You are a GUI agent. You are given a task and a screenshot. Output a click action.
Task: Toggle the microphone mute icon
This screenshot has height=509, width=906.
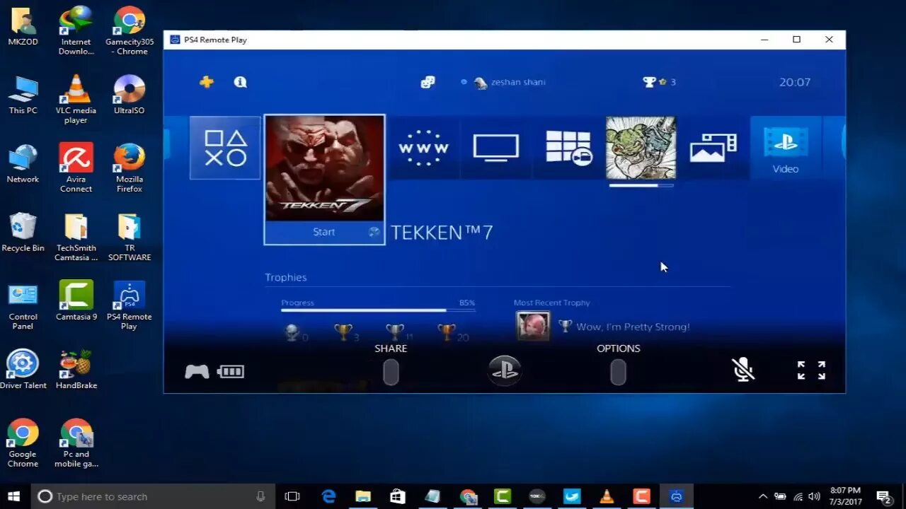(742, 370)
